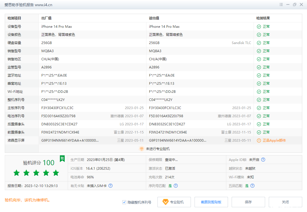Screen dimensions: 307x212
Task: Click the check icon in 主板序列号 row
Action: point(259,108)
